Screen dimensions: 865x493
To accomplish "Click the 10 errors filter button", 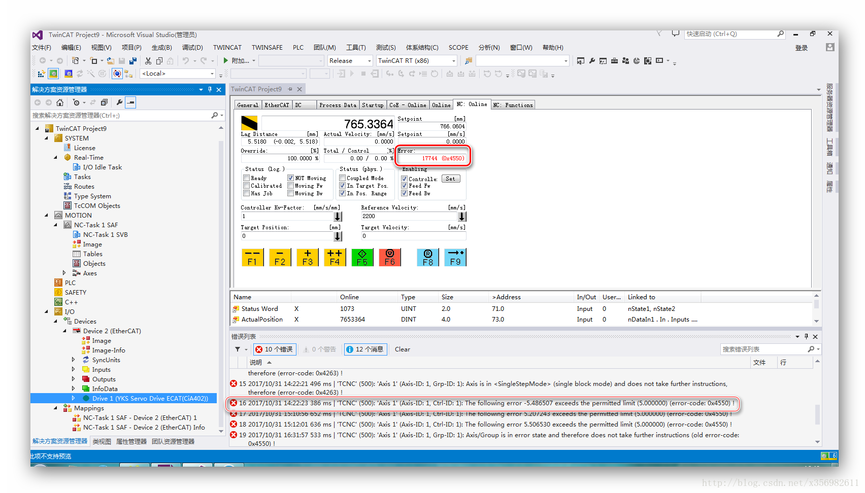I will point(275,349).
